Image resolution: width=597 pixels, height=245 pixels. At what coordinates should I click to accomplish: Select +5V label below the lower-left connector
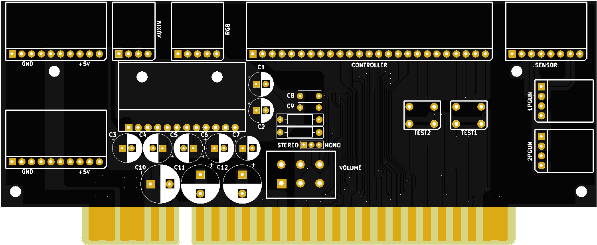click(x=85, y=172)
